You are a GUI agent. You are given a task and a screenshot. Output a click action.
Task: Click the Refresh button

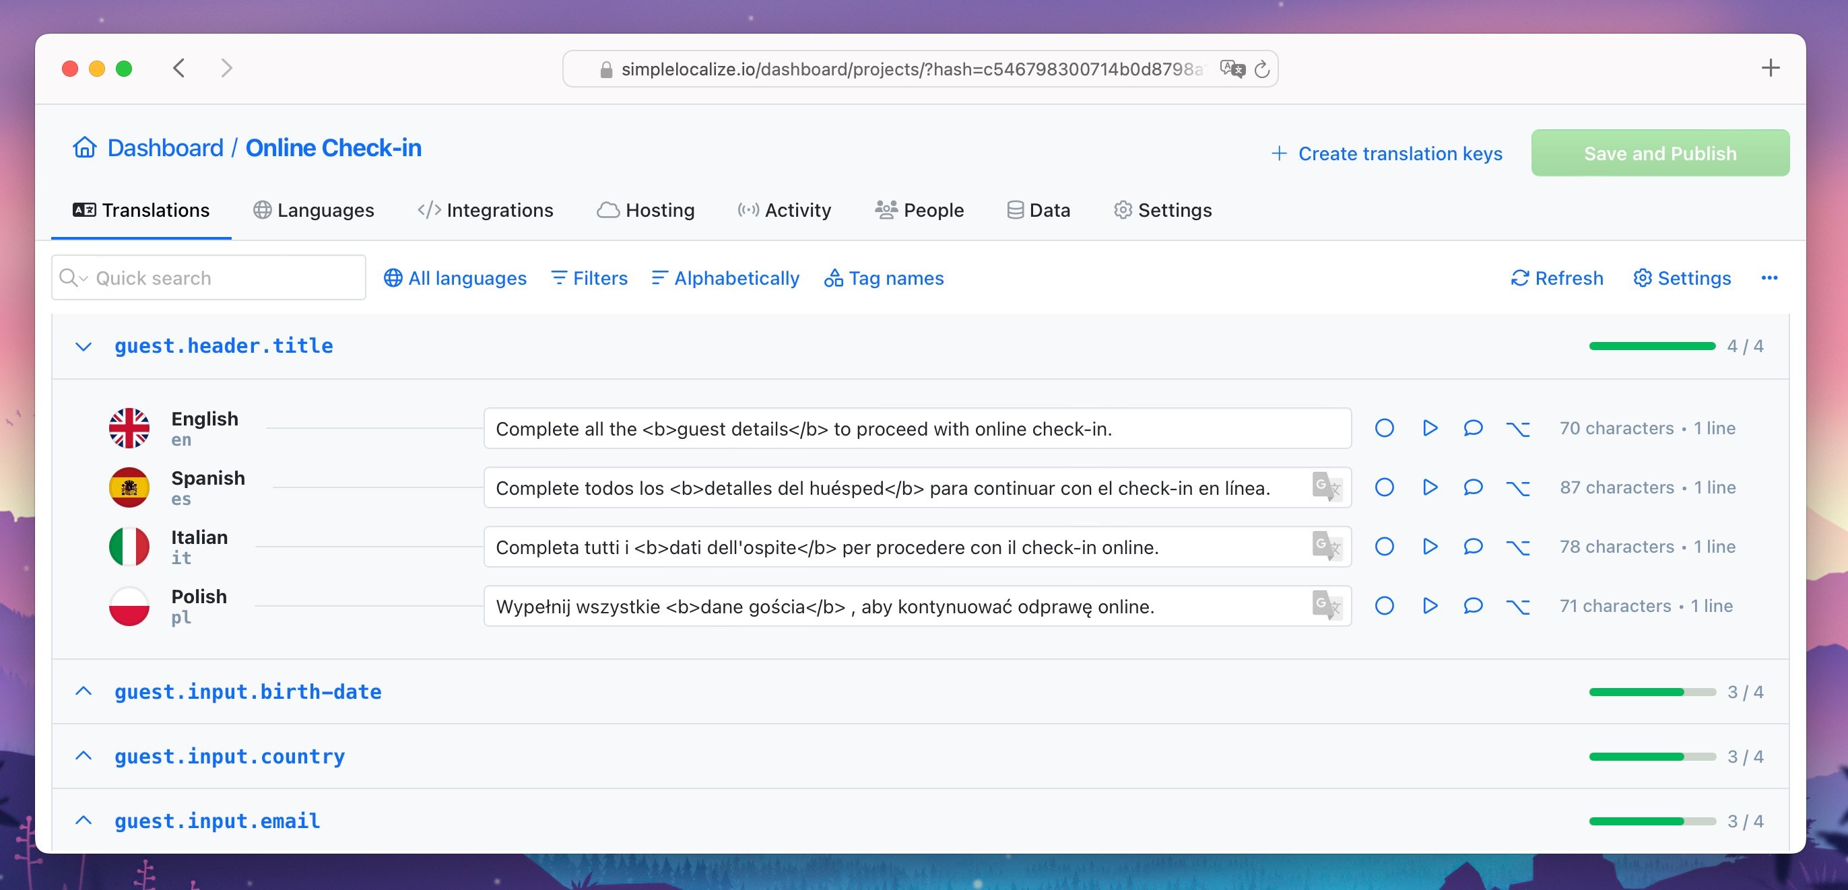(x=1557, y=278)
